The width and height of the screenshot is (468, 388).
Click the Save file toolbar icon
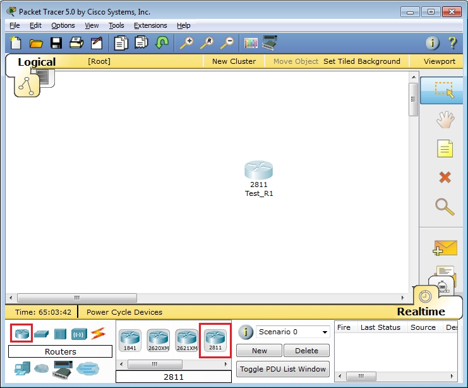[56, 43]
